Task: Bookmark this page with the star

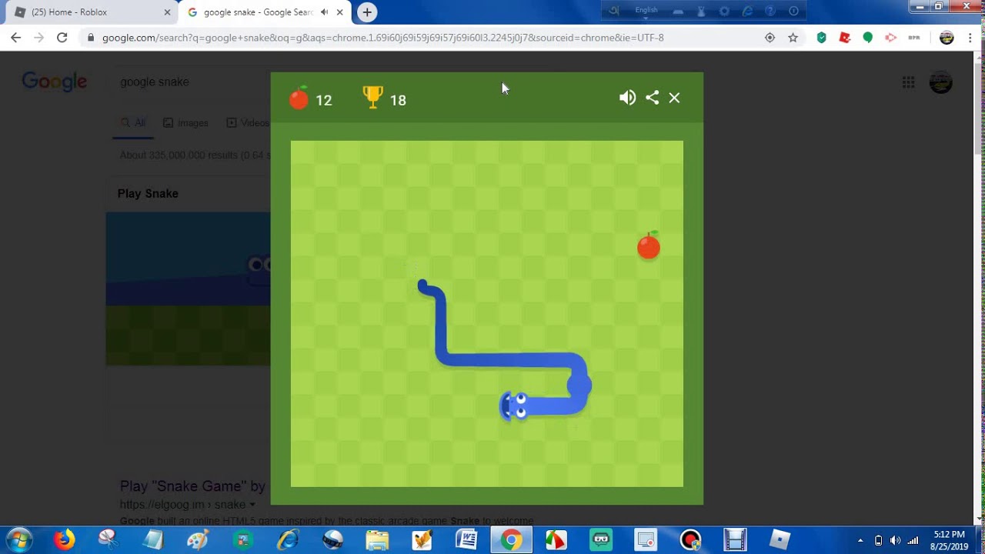Action: click(x=793, y=38)
